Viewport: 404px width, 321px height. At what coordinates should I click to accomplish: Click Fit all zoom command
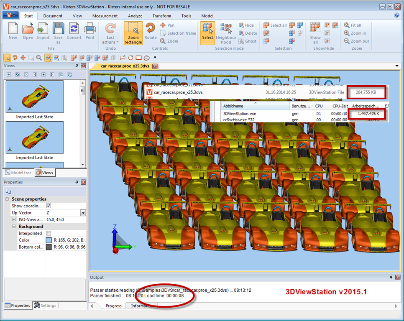point(353,25)
